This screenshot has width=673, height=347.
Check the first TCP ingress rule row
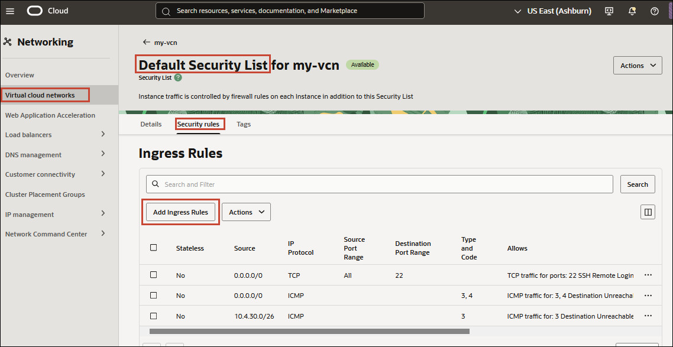(x=153, y=275)
